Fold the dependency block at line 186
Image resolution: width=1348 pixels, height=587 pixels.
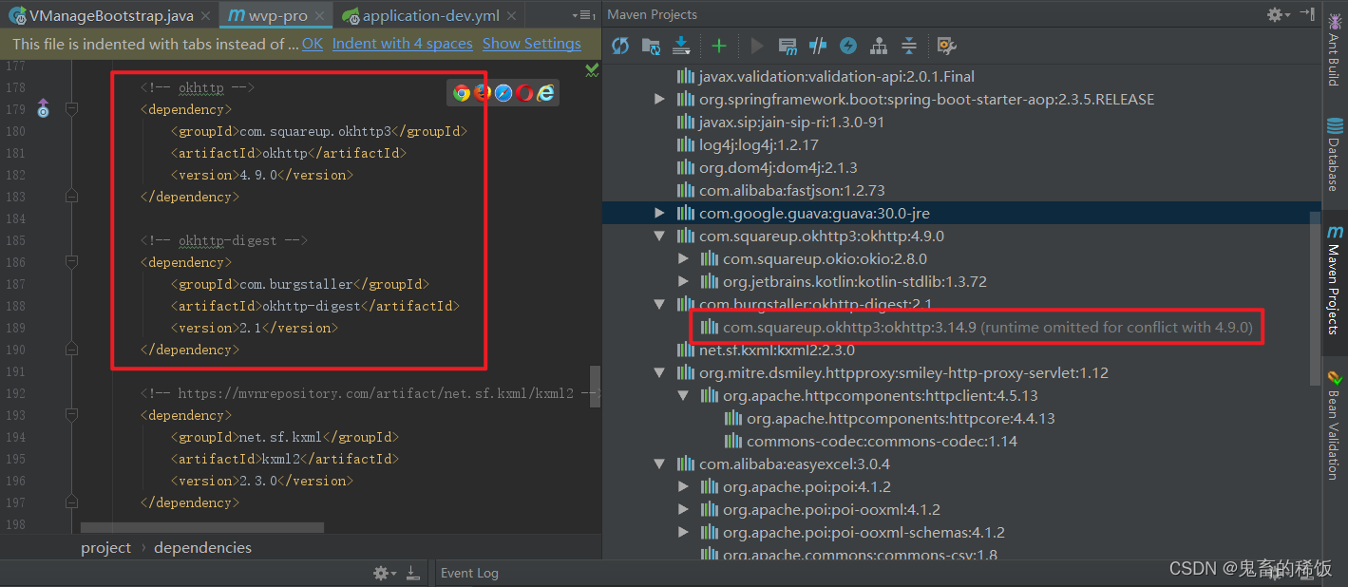click(71, 262)
